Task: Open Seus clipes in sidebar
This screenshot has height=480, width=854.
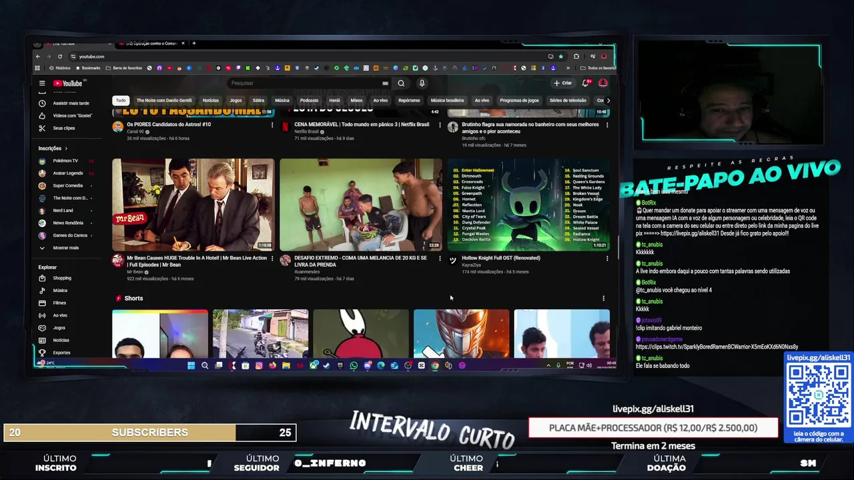Action: [64, 128]
